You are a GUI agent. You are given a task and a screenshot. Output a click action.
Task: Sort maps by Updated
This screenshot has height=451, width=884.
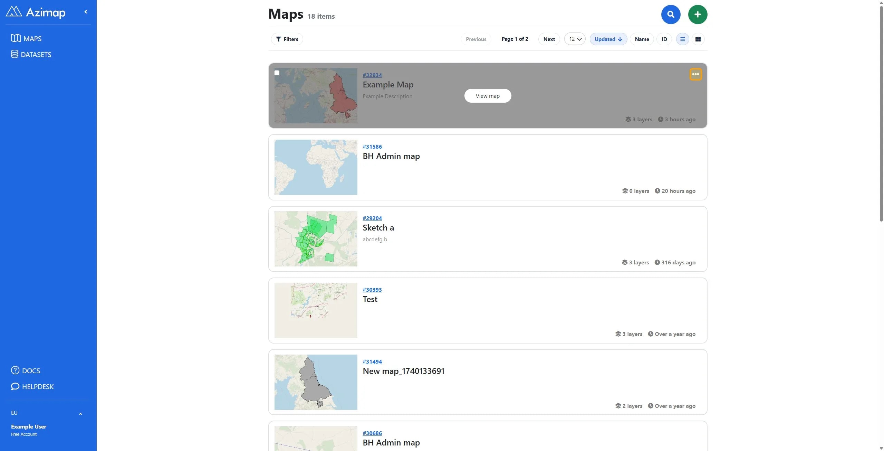608,39
